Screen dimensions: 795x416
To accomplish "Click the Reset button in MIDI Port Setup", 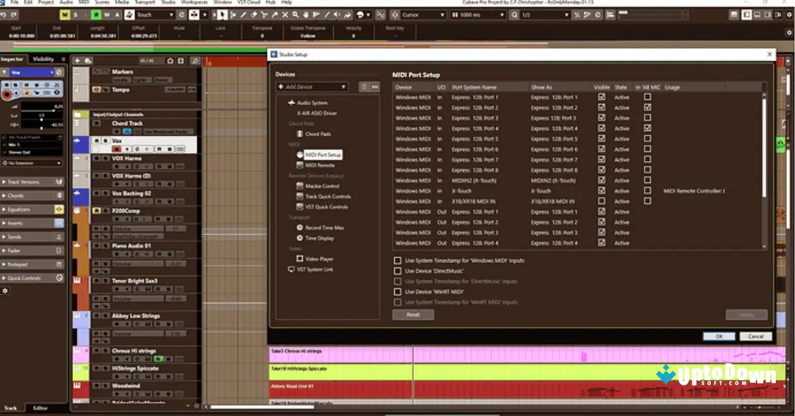I will 413,315.
